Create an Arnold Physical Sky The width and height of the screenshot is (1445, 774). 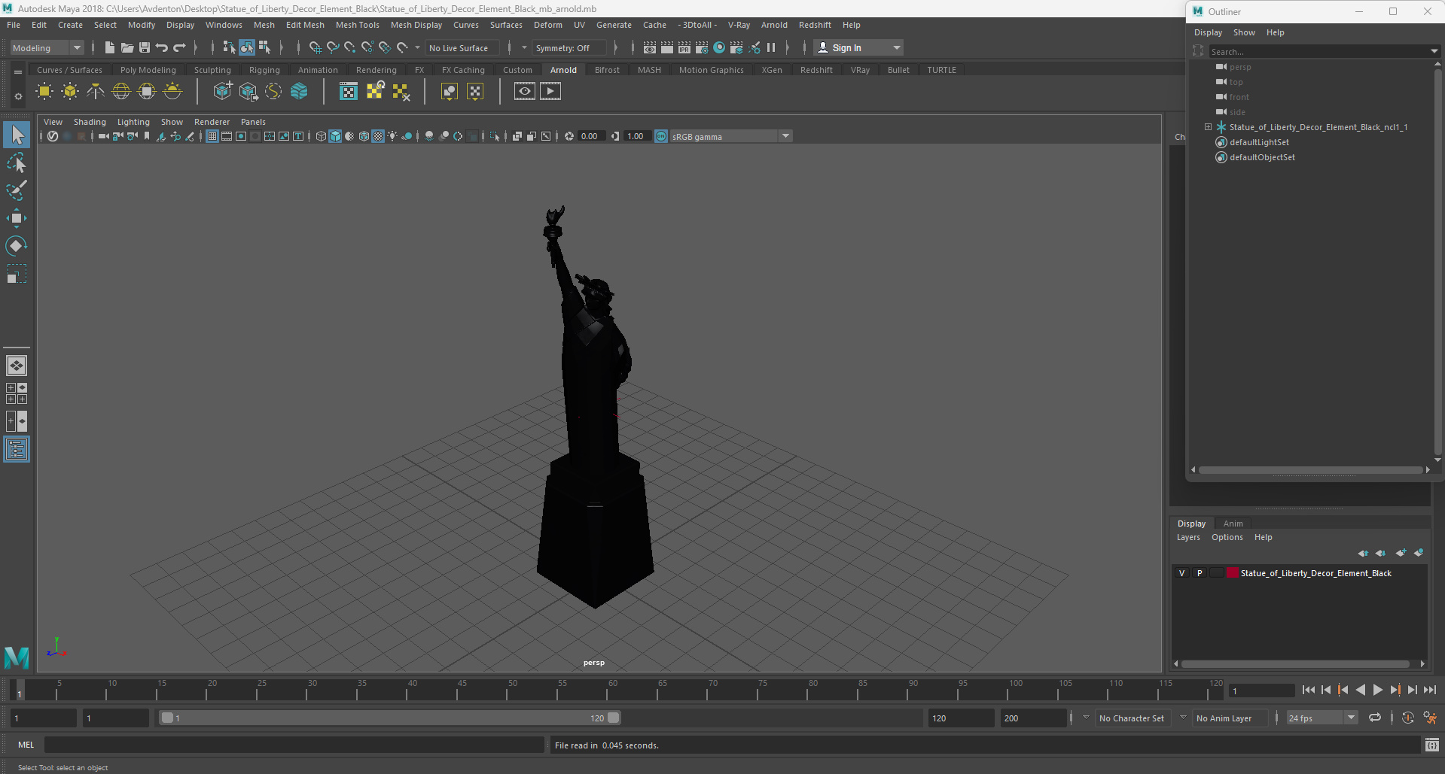tap(172, 92)
